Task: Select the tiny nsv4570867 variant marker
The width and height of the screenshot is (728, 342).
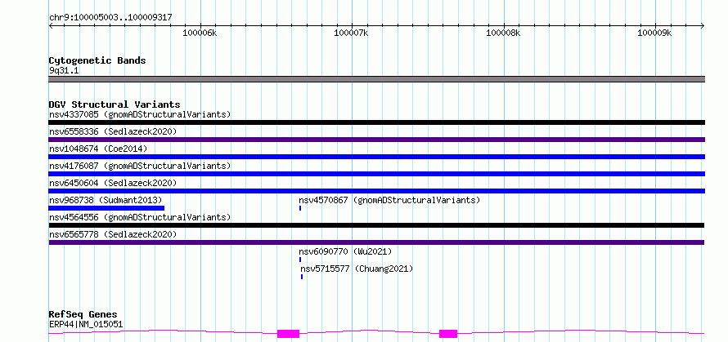Action: click(300, 208)
